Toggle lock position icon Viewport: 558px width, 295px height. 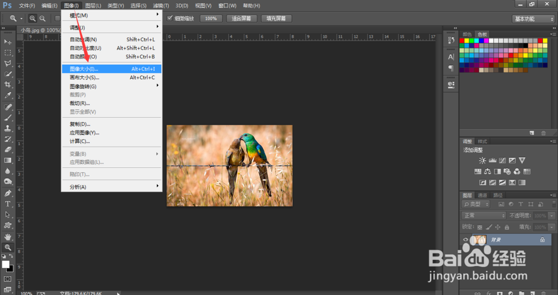(x=498, y=227)
